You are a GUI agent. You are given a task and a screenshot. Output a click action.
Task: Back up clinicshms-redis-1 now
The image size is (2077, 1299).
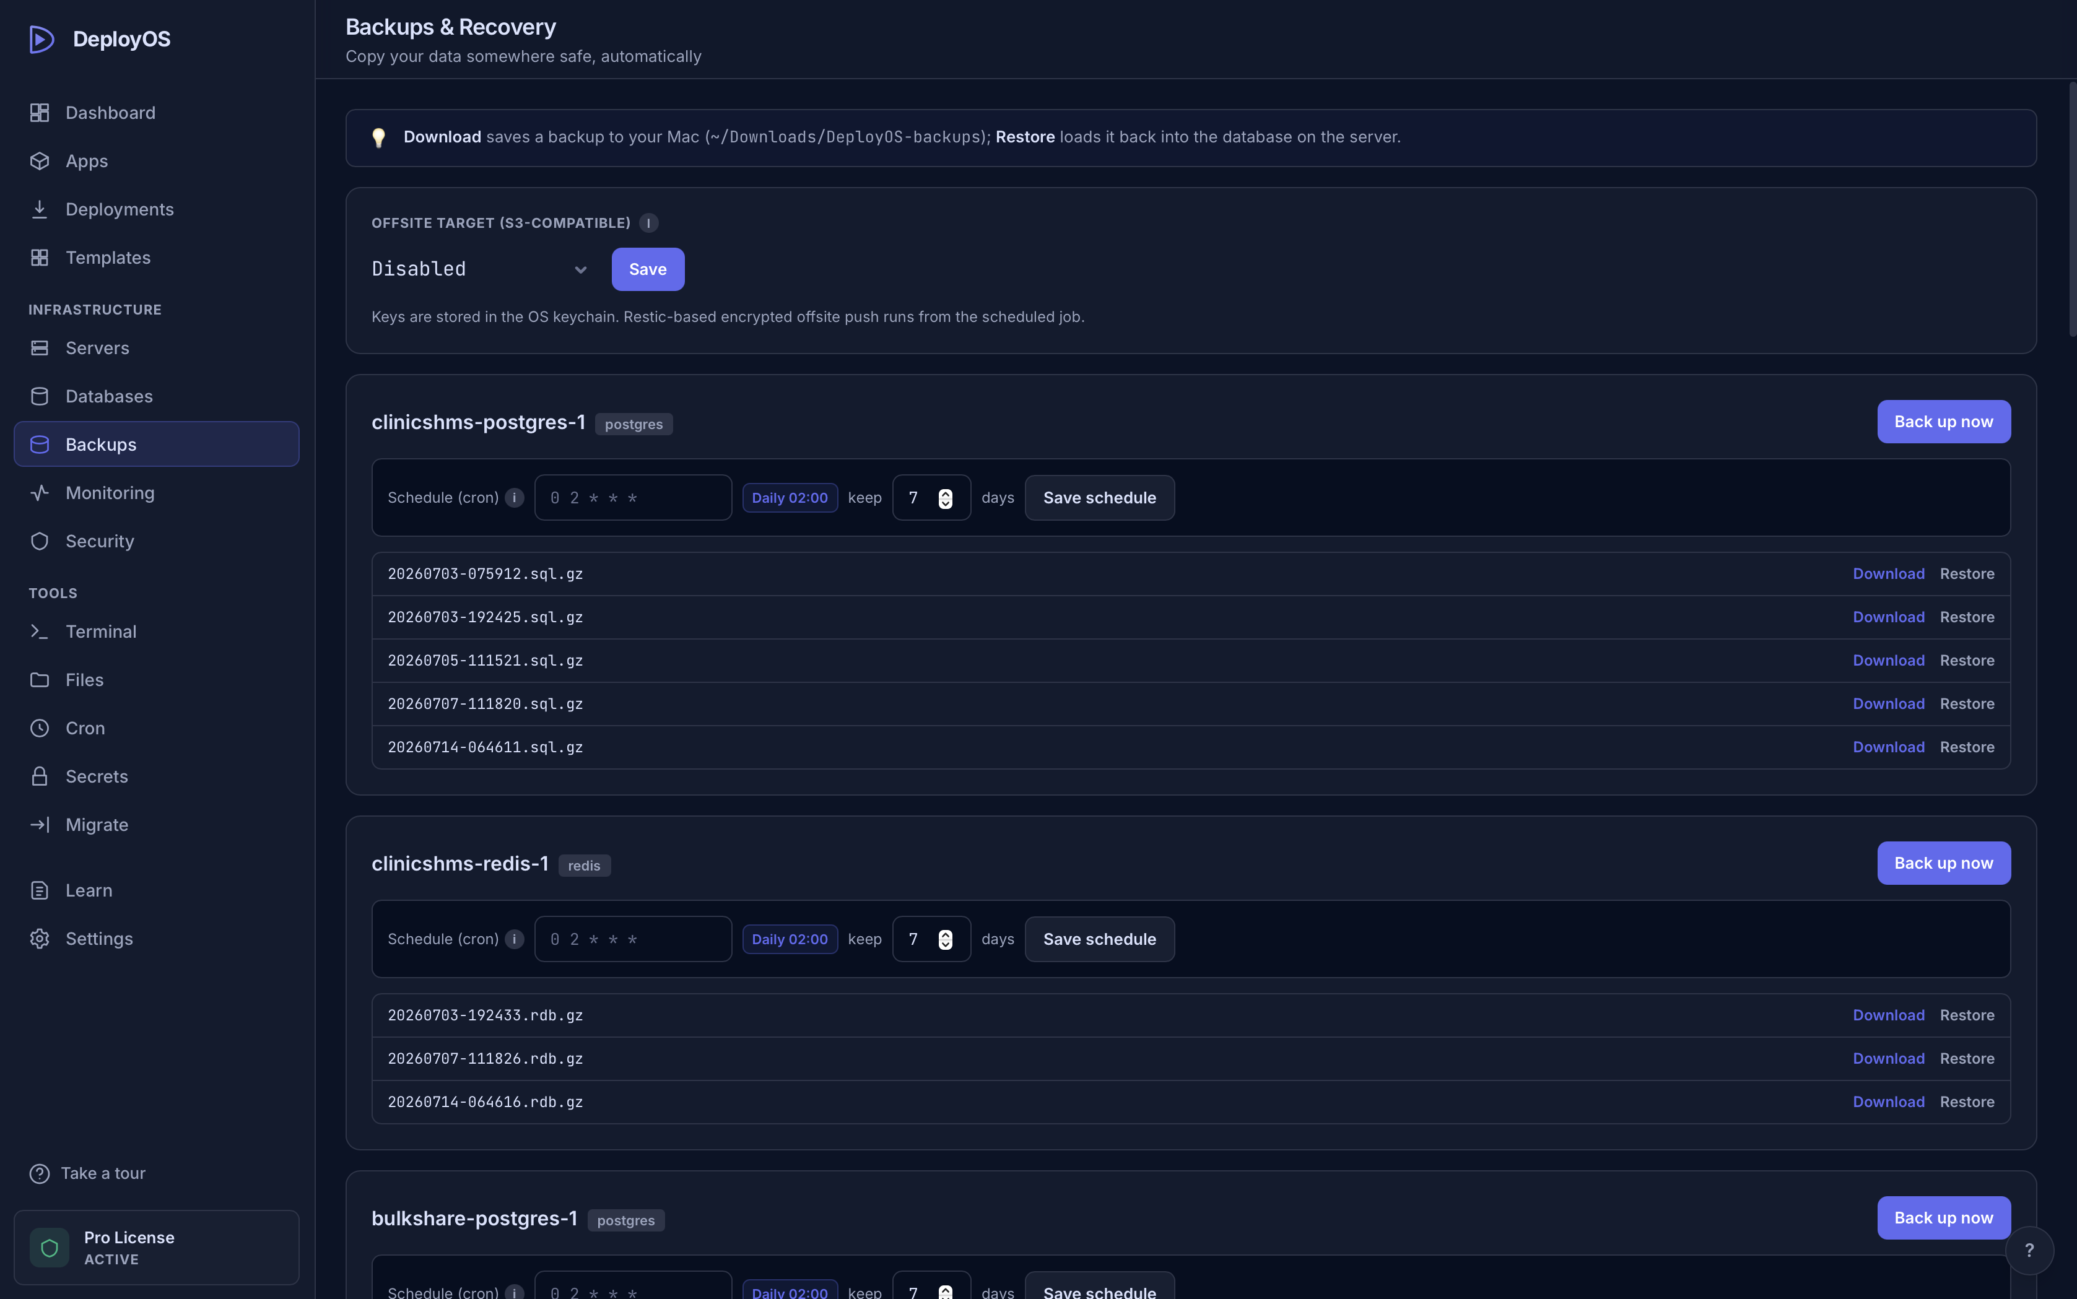click(x=1943, y=862)
